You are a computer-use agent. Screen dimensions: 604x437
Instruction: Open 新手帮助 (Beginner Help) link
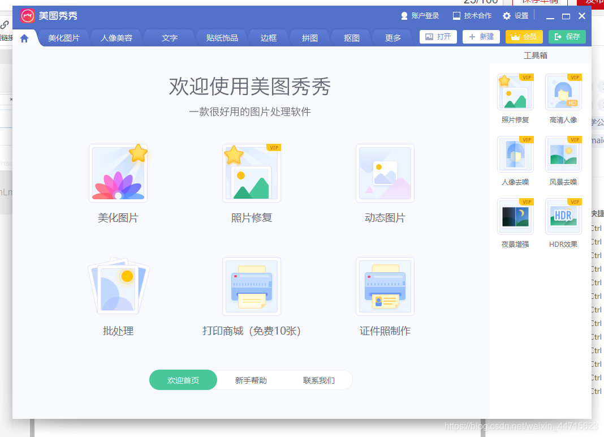pos(251,380)
